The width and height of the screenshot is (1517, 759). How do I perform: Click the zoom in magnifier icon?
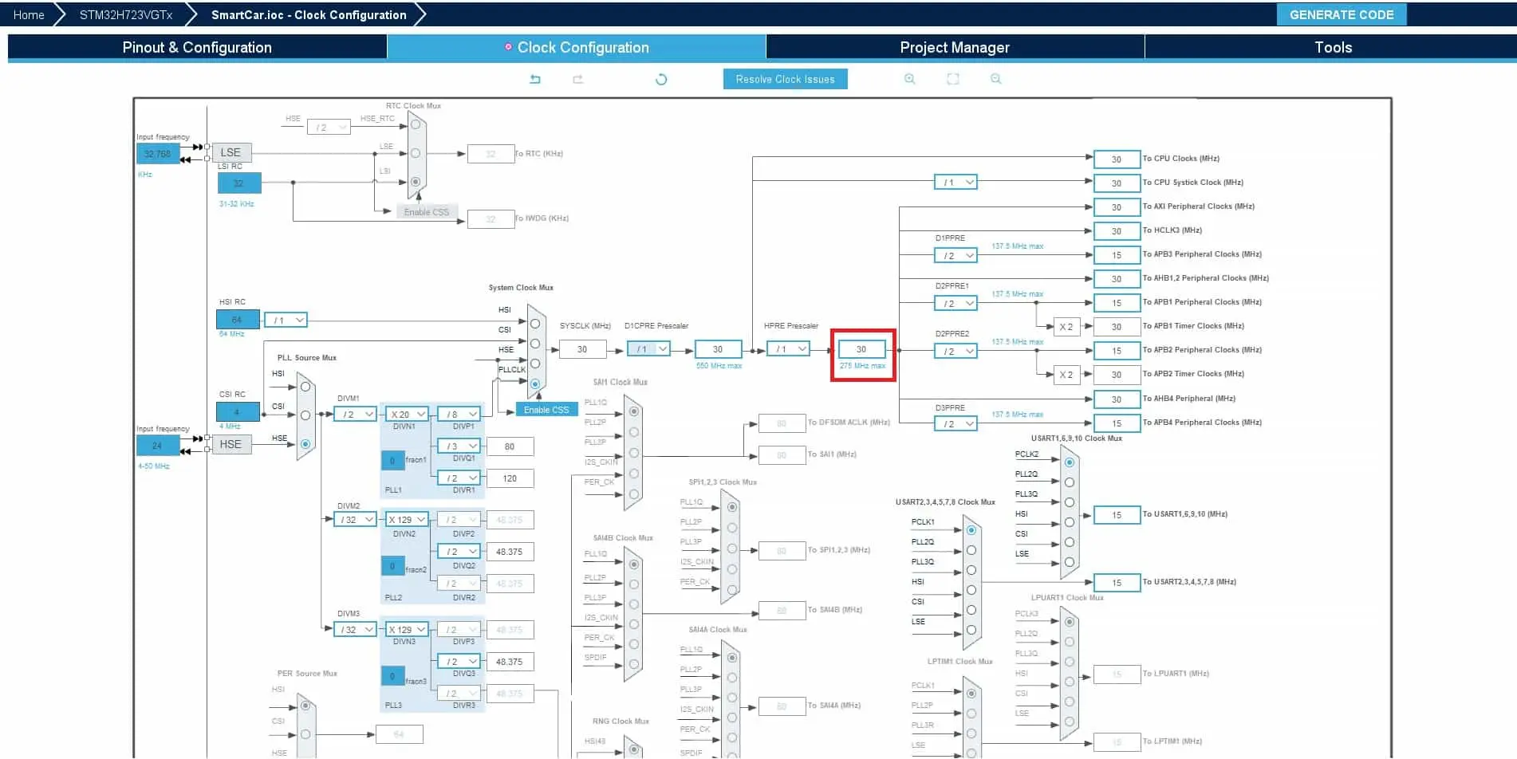click(x=909, y=79)
